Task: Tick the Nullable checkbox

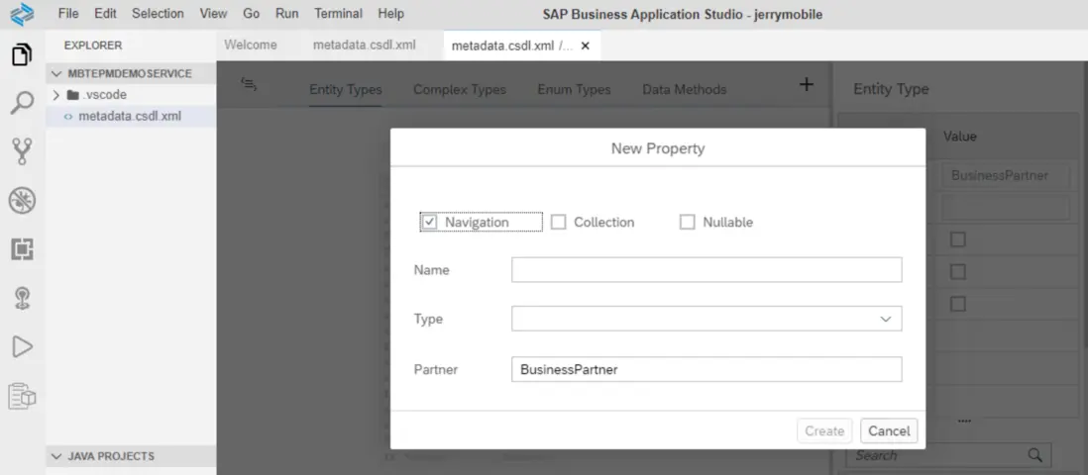Action: (x=688, y=223)
